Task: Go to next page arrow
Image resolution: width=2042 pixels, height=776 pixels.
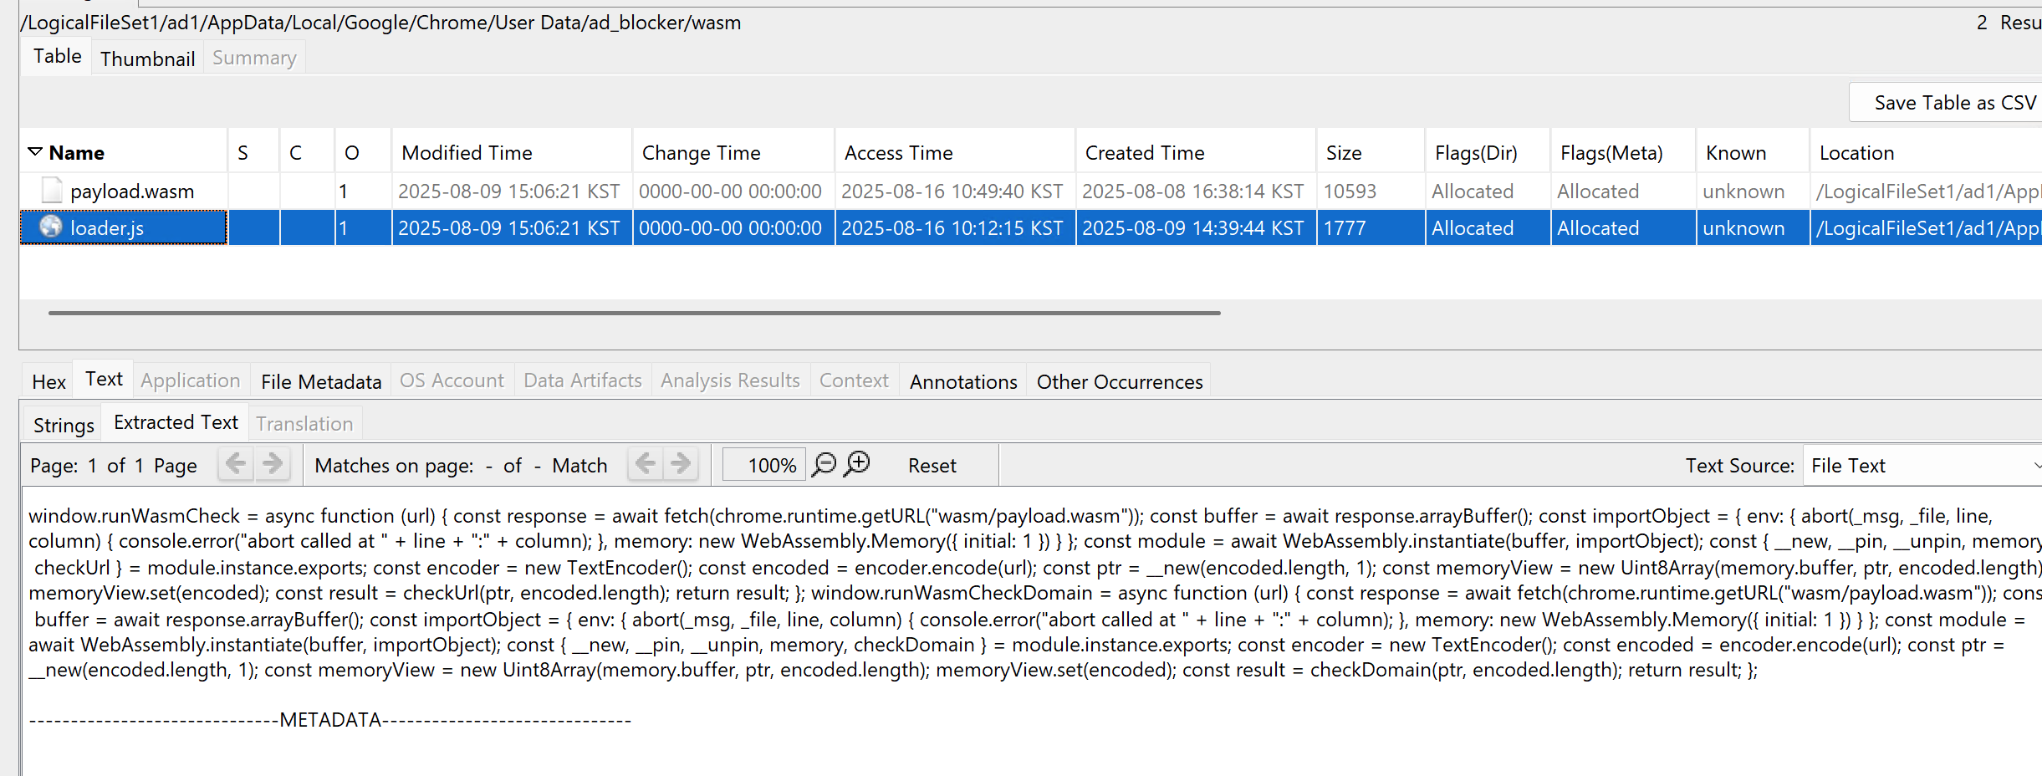Action: [272, 464]
